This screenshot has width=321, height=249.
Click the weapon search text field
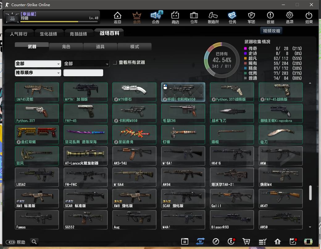[x=83, y=73]
